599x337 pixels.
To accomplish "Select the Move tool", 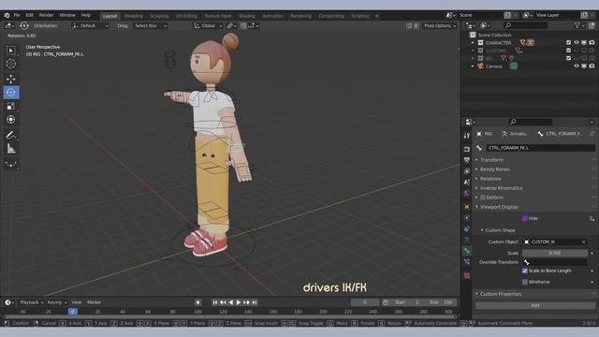I will click(x=10, y=79).
